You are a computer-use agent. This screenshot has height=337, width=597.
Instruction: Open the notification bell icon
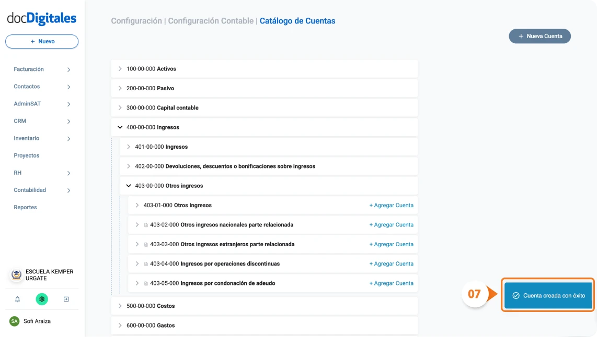tap(18, 299)
